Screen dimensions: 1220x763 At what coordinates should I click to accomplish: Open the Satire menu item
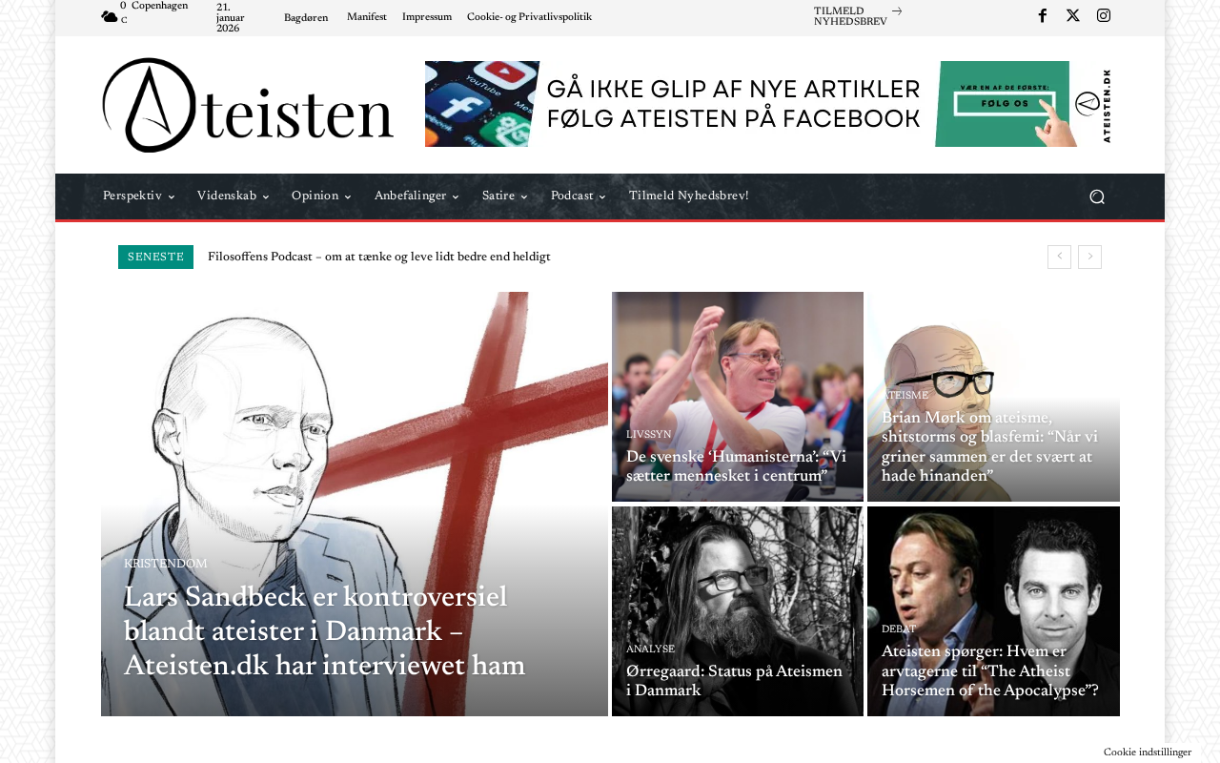505,196
